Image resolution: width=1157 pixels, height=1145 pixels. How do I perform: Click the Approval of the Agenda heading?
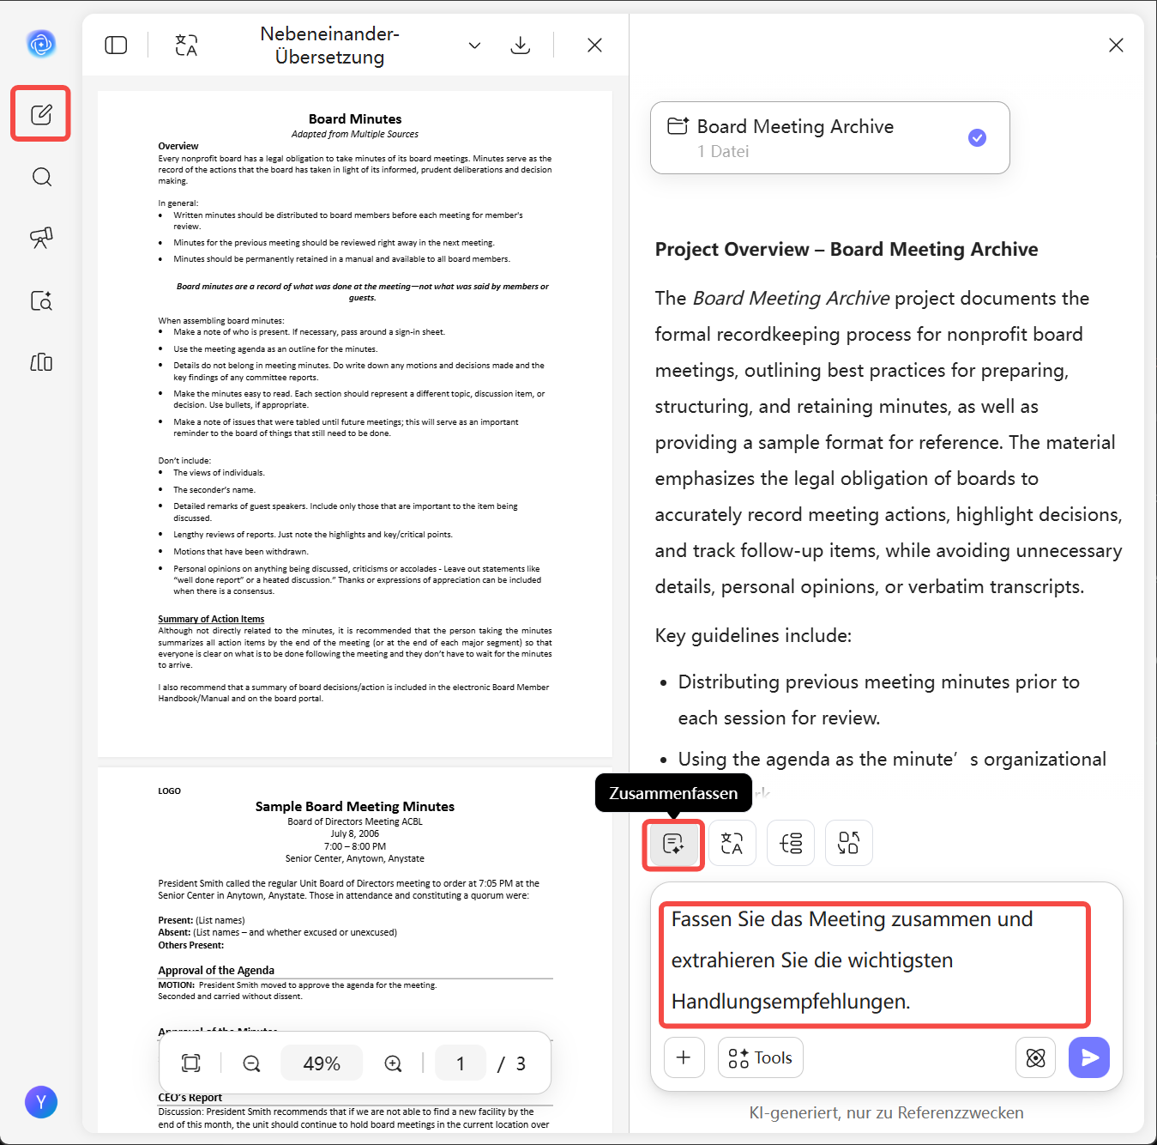coord(216,970)
